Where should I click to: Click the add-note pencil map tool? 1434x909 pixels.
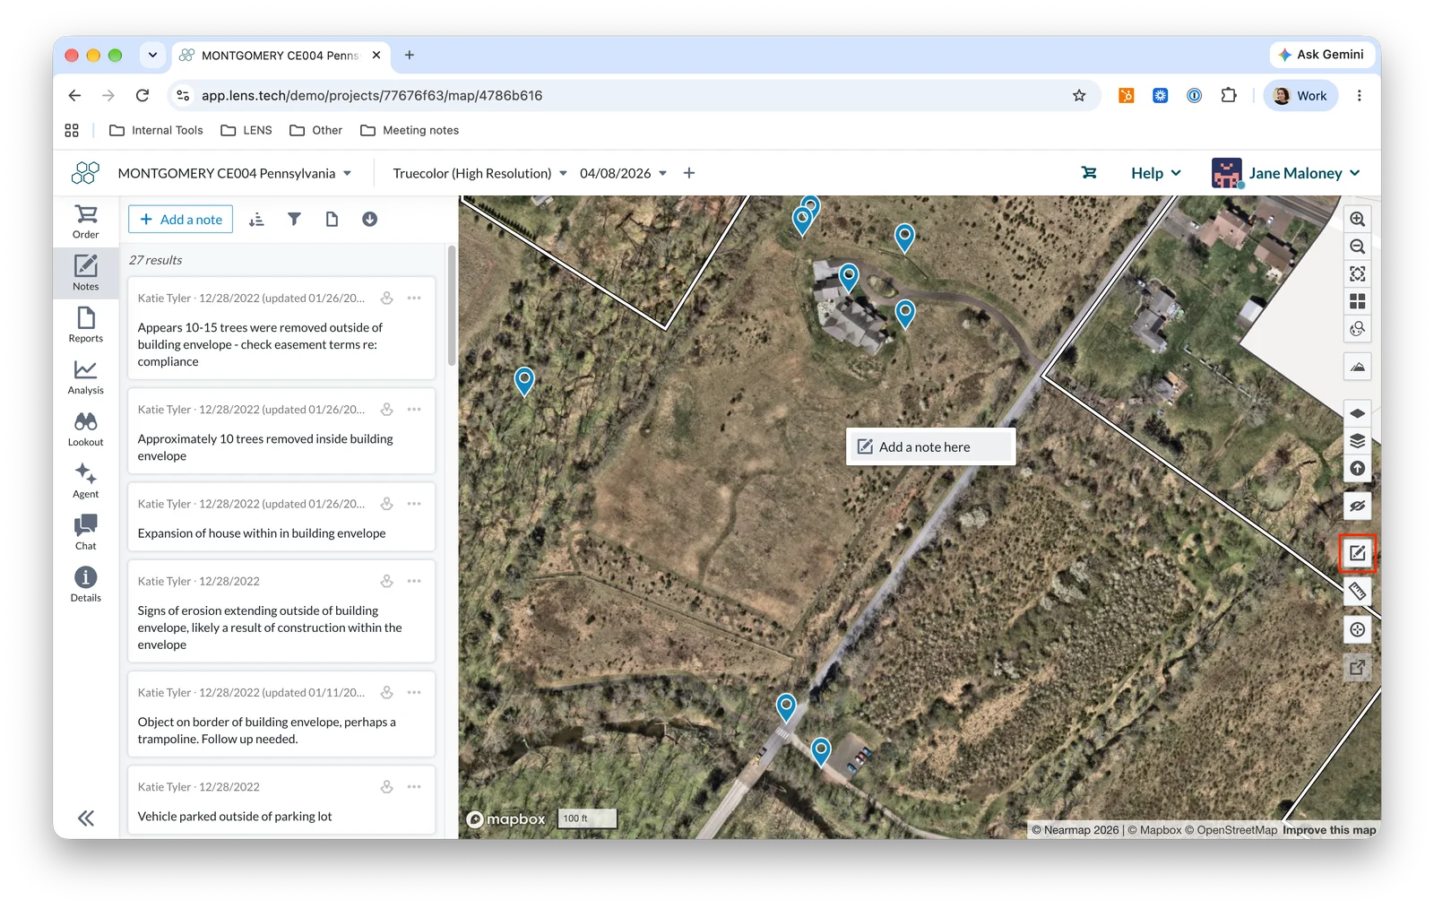pos(1358,553)
